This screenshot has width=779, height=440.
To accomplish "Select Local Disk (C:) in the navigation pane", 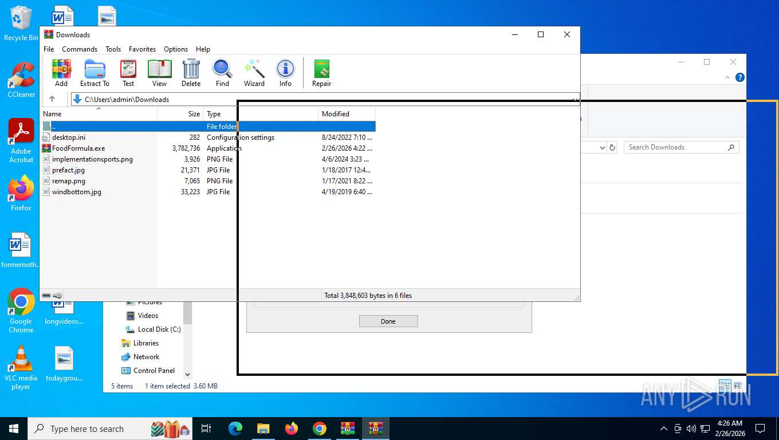I will [x=159, y=329].
